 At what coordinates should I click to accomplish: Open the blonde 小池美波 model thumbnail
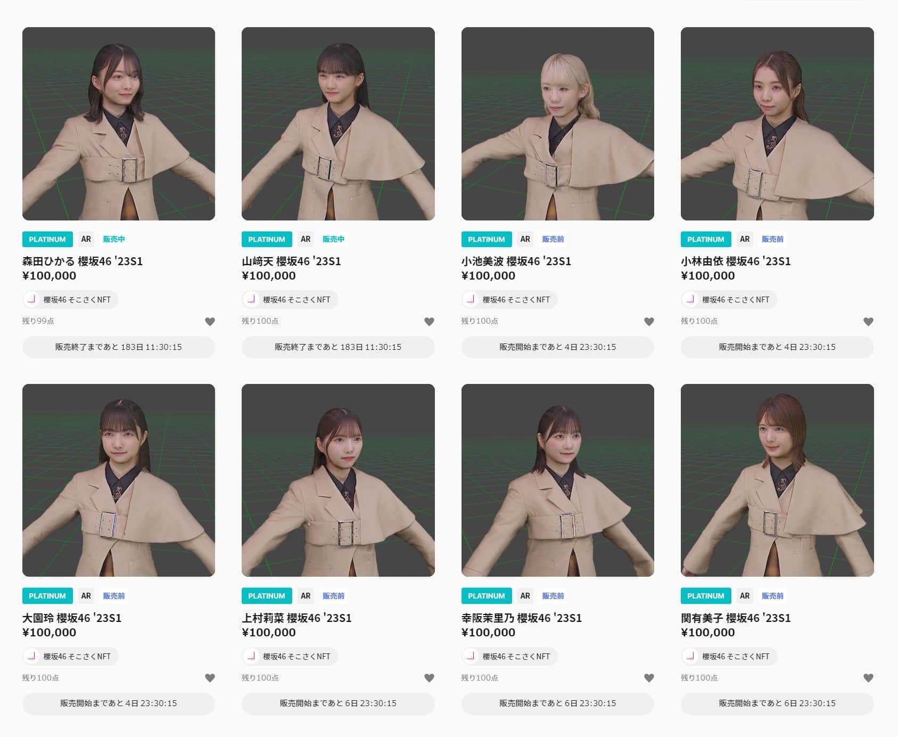[x=557, y=124]
